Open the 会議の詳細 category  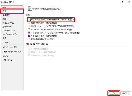[x=12, y=27]
